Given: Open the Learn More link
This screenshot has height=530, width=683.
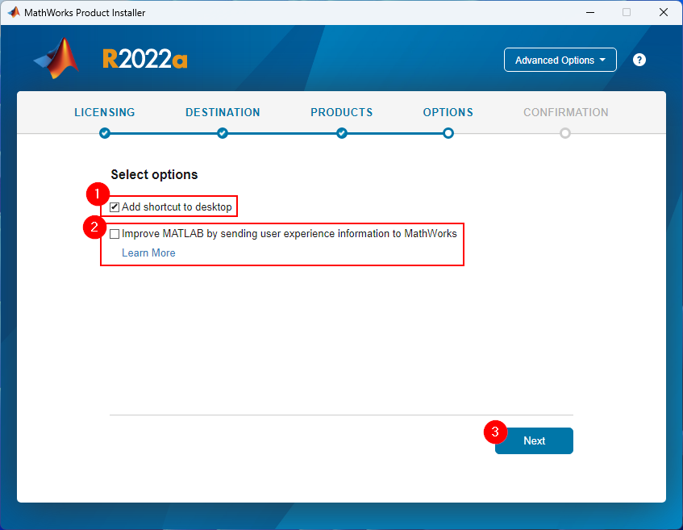Looking at the screenshot, I should [148, 252].
